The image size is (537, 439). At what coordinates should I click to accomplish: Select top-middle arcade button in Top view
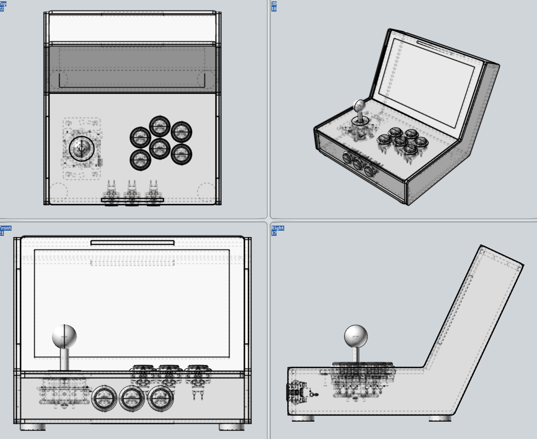[x=159, y=127]
